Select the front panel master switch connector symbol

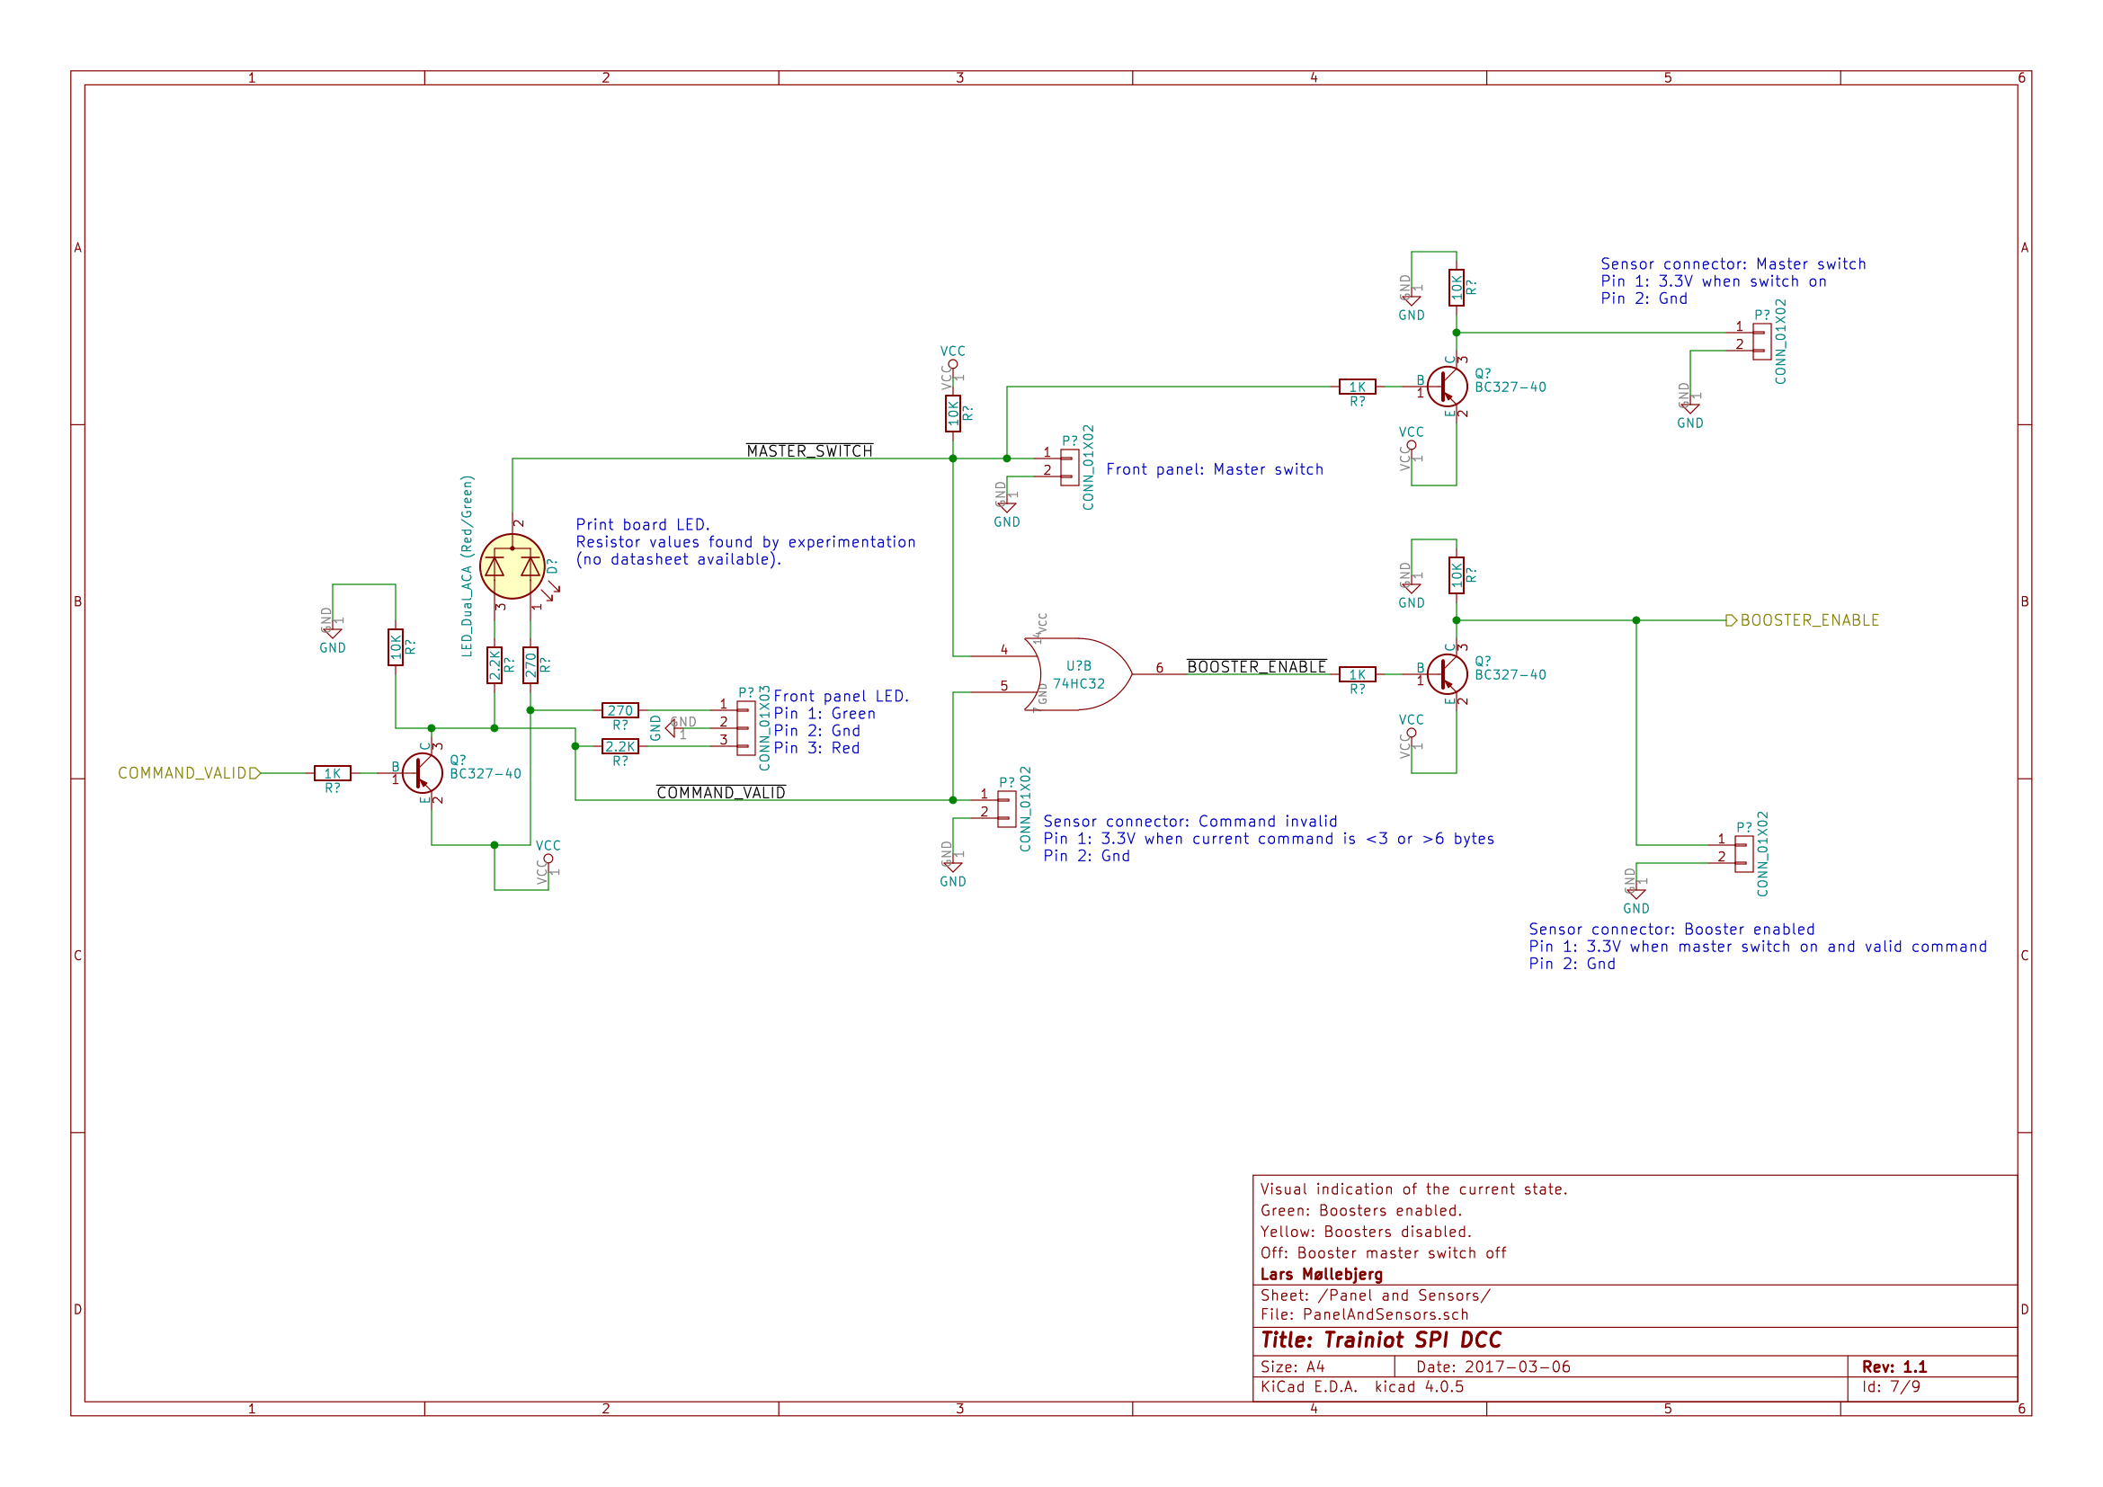point(1070,467)
